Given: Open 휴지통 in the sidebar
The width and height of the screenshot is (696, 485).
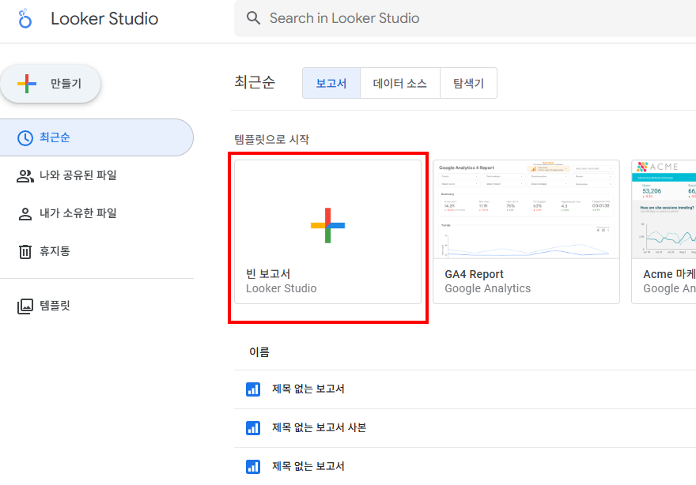Looking at the screenshot, I should coord(96,251).
